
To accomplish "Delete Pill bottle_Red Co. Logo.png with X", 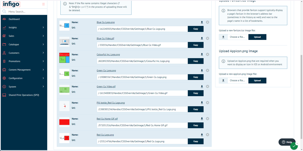I will click(208, 103).
